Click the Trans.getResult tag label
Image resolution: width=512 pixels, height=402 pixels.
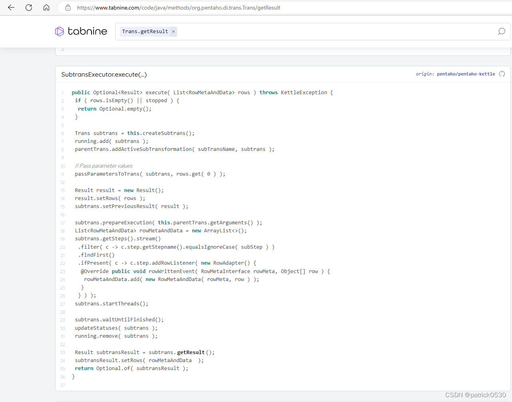click(x=145, y=31)
